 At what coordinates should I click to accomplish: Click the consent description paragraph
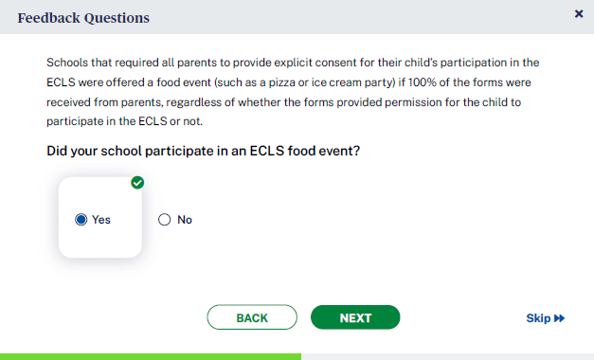pyautogui.click(x=293, y=92)
